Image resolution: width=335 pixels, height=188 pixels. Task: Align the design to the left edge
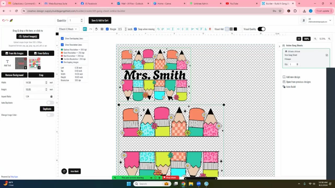coord(192,29)
